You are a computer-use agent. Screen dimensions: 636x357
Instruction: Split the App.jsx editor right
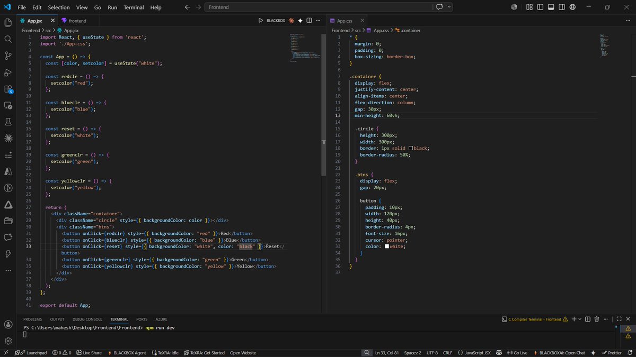click(310, 21)
